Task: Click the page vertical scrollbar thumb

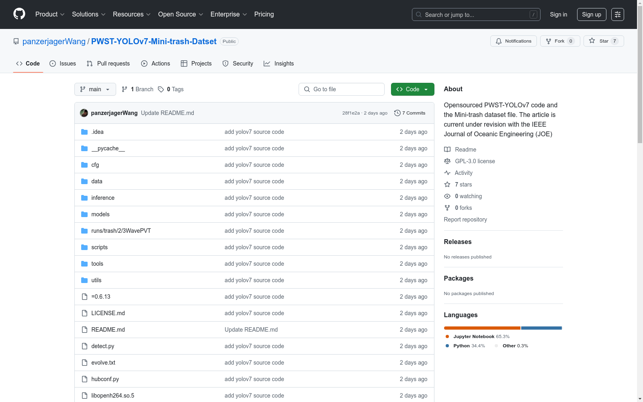Action: (x=640, y=74)
